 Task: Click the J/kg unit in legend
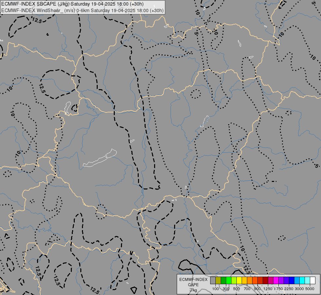click(x=193, y=290)
